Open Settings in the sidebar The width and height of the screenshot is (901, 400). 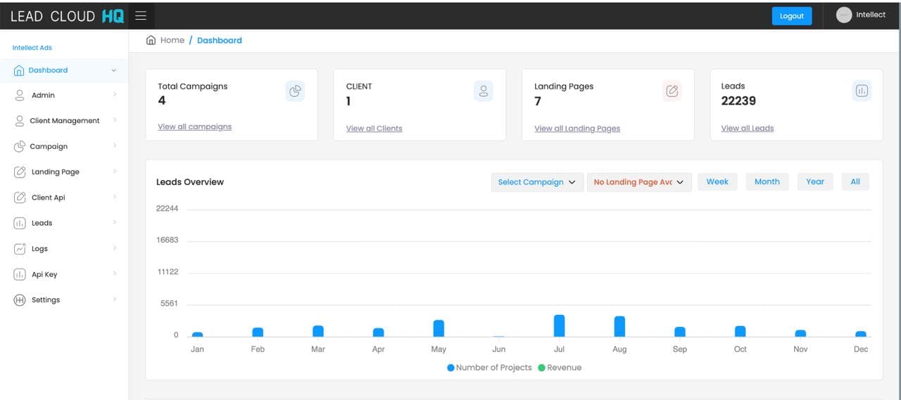click(46, 300)
